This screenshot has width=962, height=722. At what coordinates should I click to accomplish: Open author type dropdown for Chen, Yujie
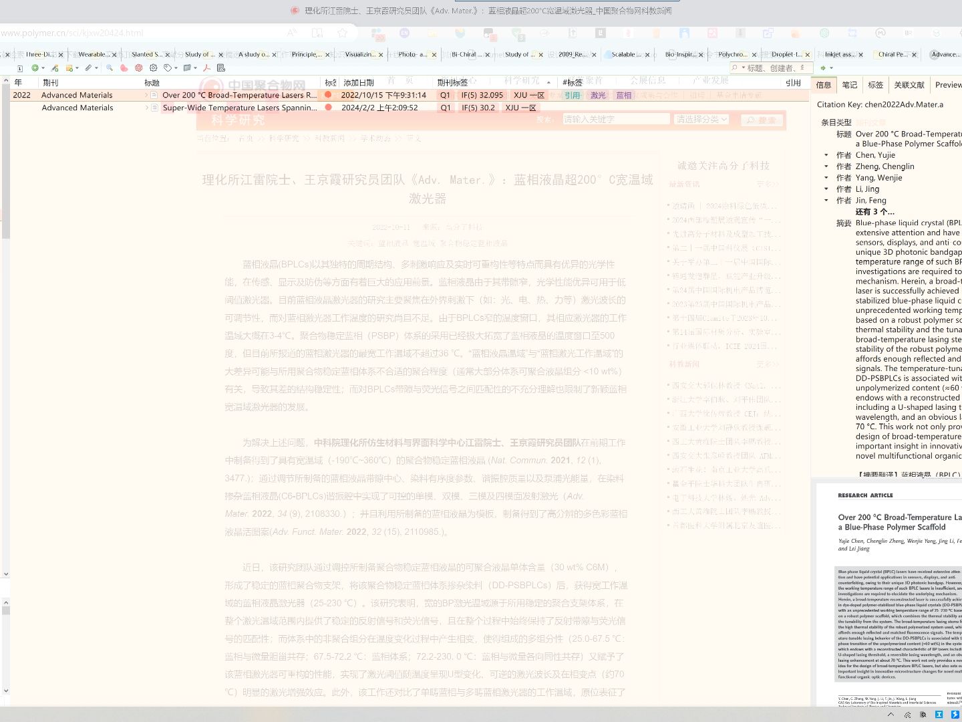click(826, 155)
